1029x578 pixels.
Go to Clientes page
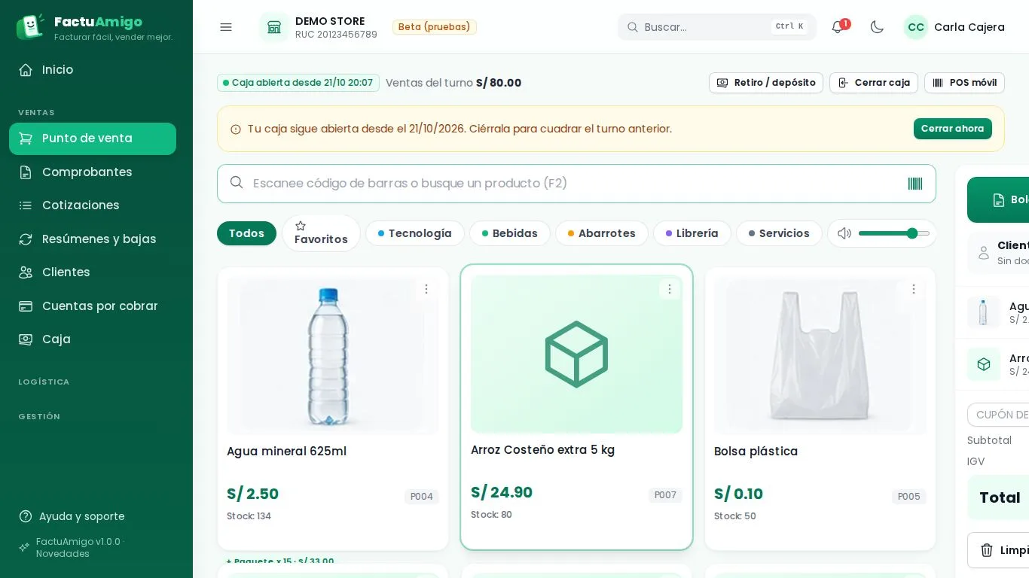click(93, 272)
